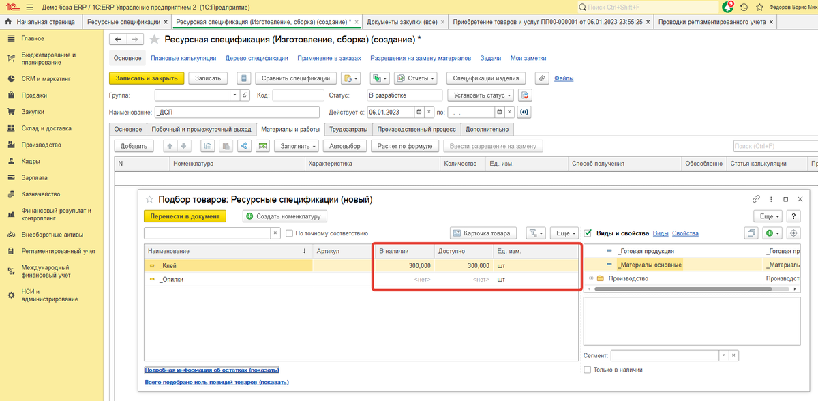Click the status checklist icon beside Установить статус
The height and width of the screenshot is (401, 818).
tap(524, 95)
